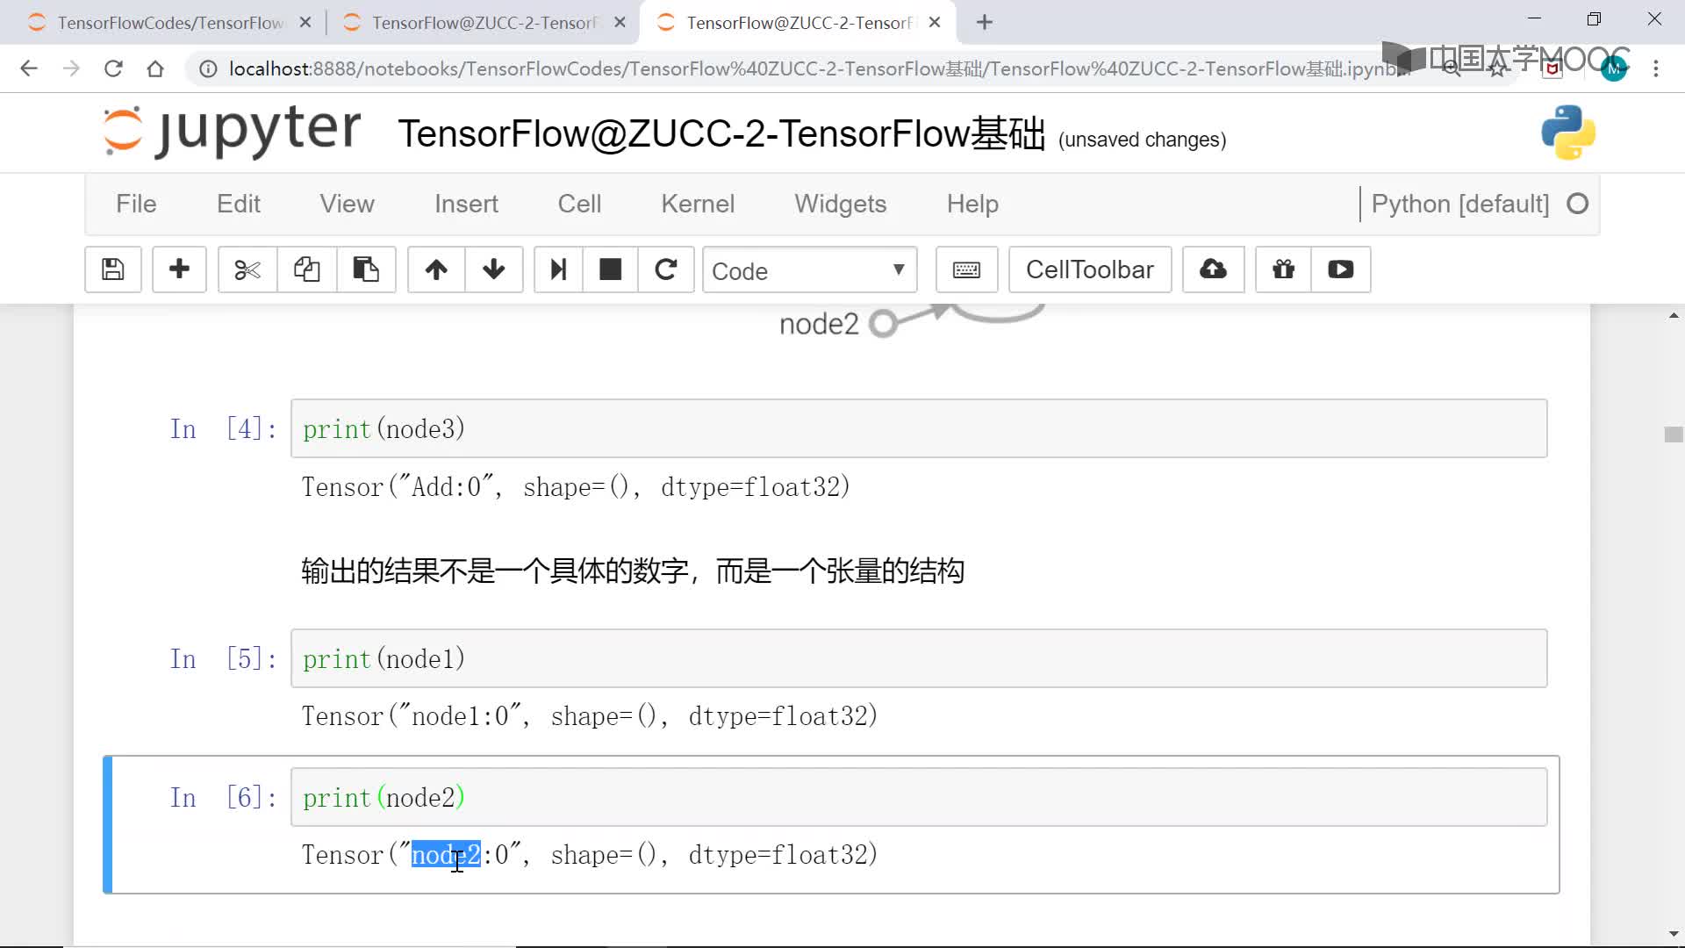Click inside the print(node3) code cell
The image size is (1685, 948).
pyautogui.click(x=919, y=428)
